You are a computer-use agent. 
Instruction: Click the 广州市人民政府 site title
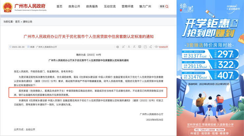tap(30, 6)
